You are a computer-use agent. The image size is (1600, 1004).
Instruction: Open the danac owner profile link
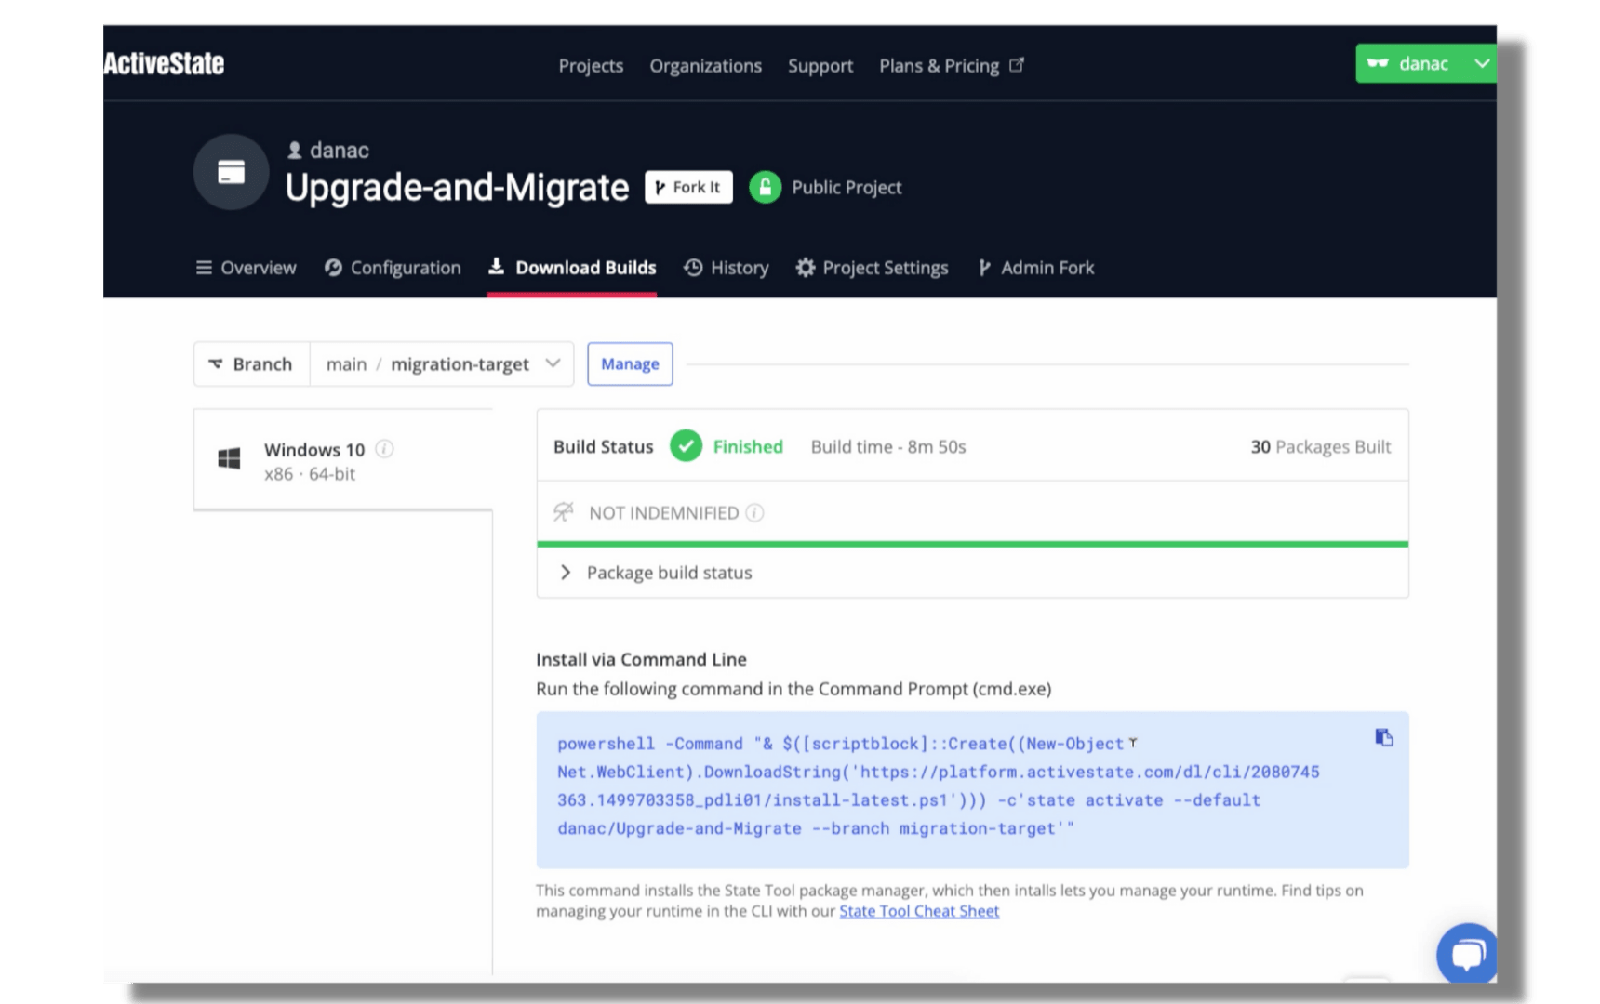pos(328,150)
